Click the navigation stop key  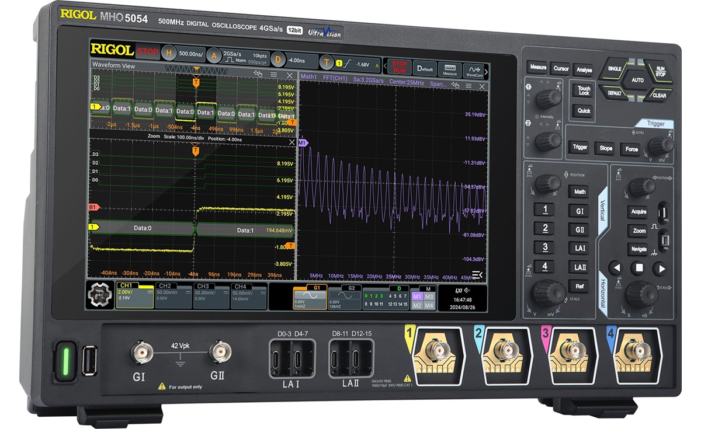(638, 268)
